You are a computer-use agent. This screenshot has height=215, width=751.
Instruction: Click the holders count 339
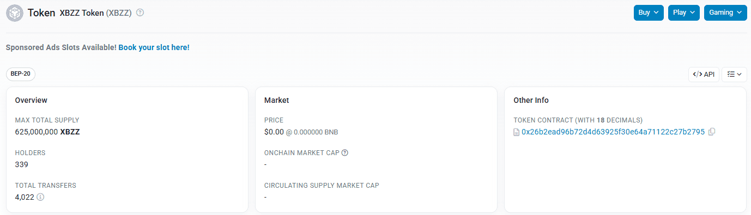tap(22, 164)
